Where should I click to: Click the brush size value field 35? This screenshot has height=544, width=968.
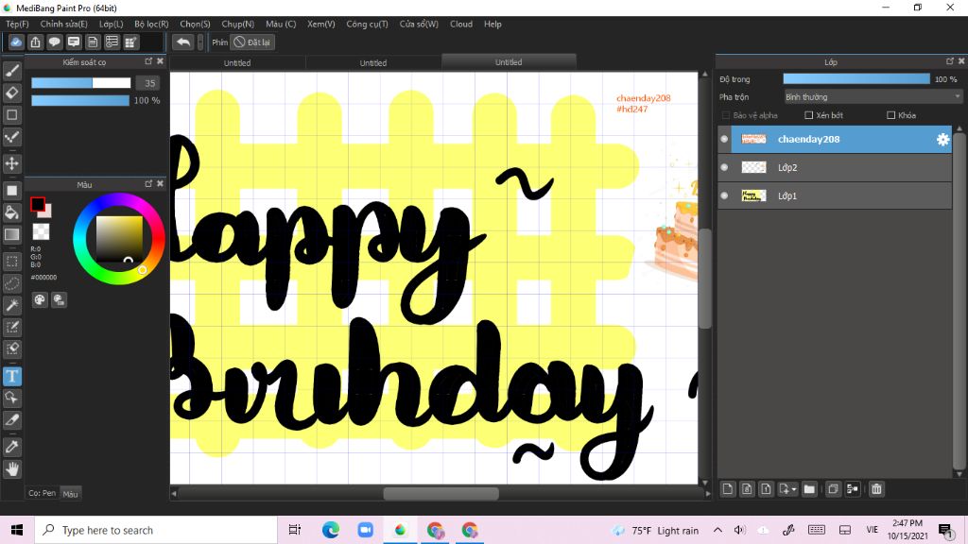148,83
